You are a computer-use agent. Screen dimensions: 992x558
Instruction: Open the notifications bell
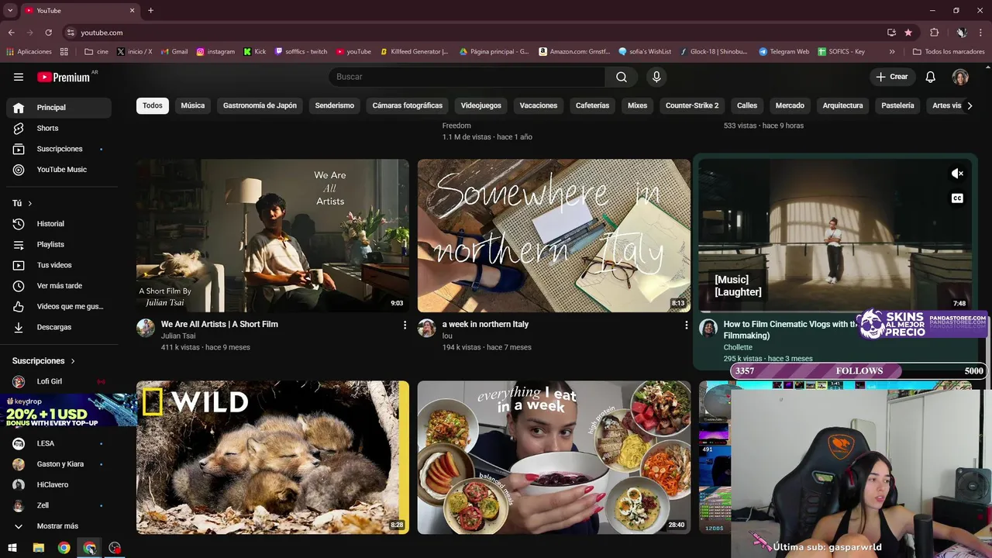[x=931, y=77]
